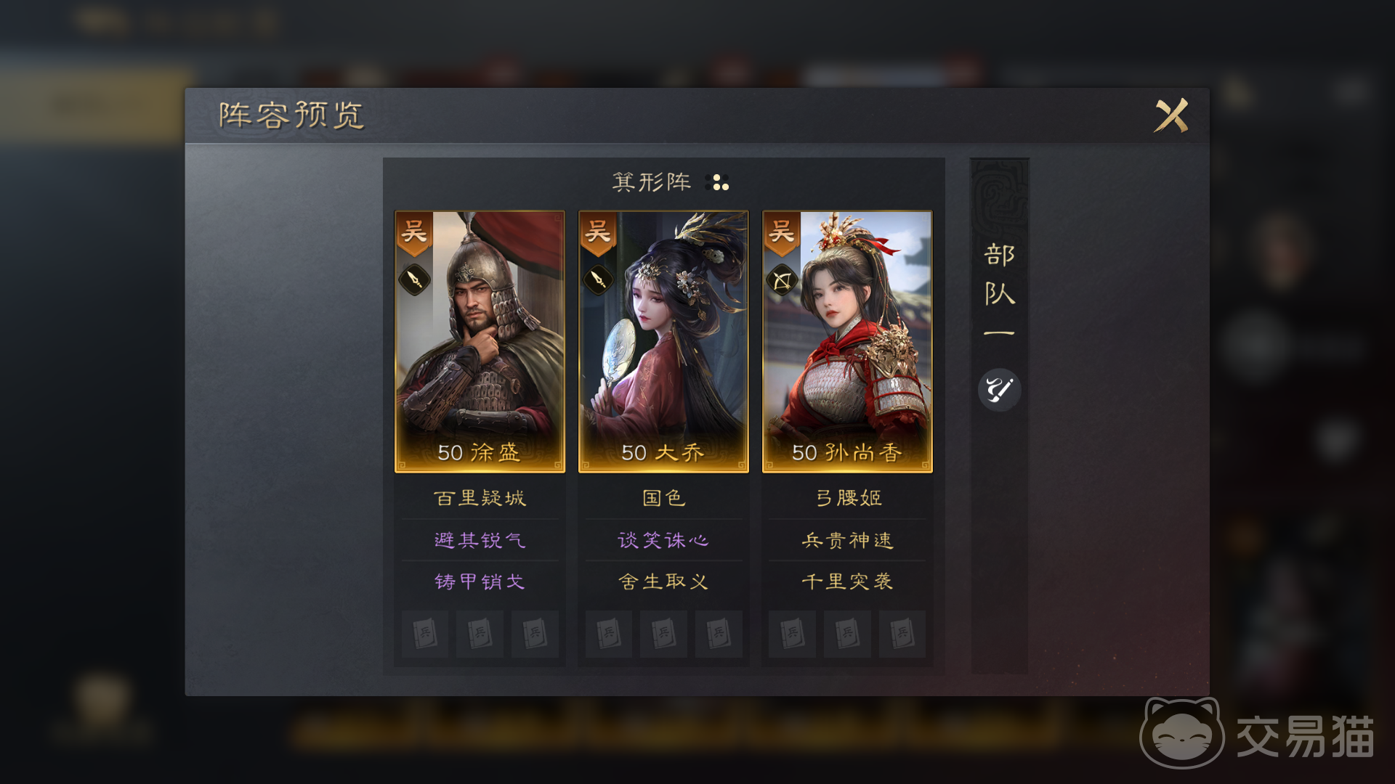Click the spear troop icon on 徐盛 card

tap(414, 279)
